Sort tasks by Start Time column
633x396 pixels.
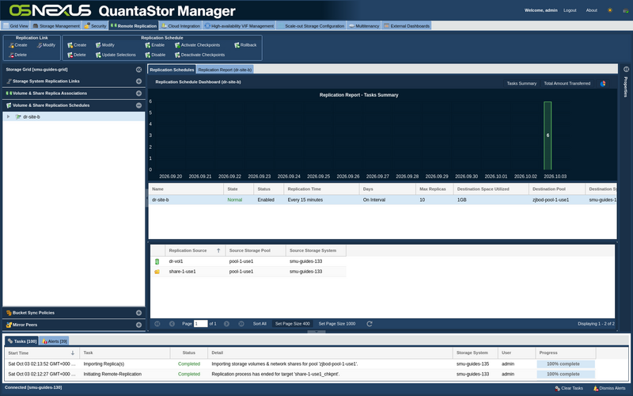(42, 352)
